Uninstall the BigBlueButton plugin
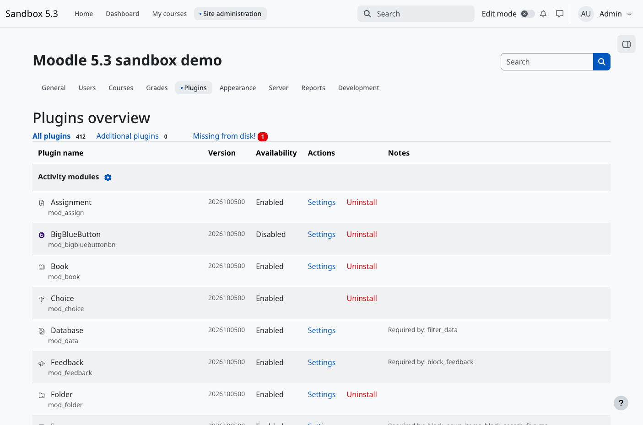The image size is (643, 425). coord(362,235)
